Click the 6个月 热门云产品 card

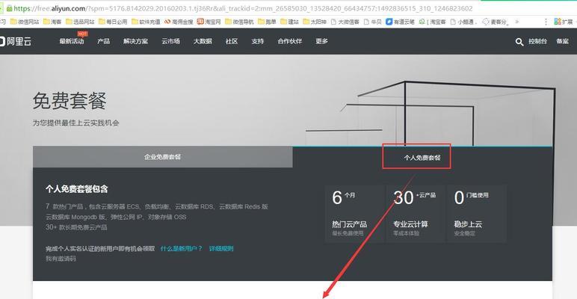(x=354, y=213)
